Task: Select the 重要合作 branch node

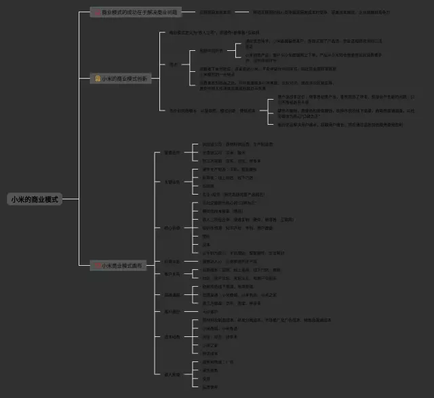Action: [x=172, y=153]
